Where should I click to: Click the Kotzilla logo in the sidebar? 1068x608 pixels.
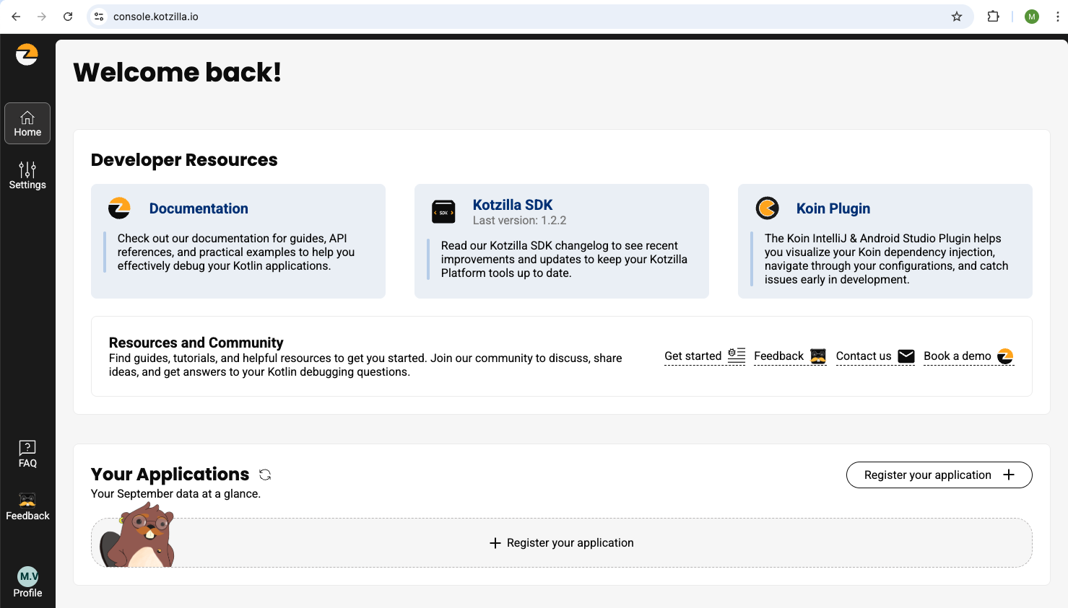[27, 54]
